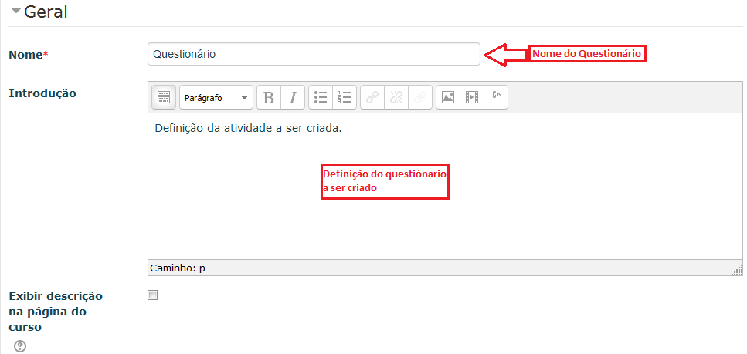Toggle the editor toolbar expand button

click(x=163, y=97)
